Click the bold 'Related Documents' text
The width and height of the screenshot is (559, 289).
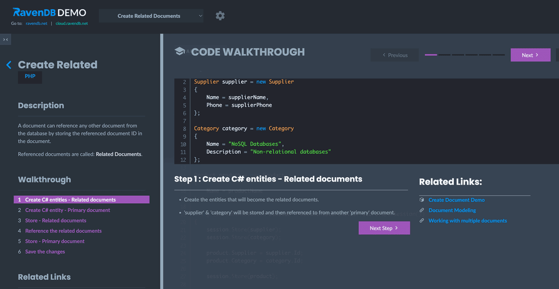[119, 154]
